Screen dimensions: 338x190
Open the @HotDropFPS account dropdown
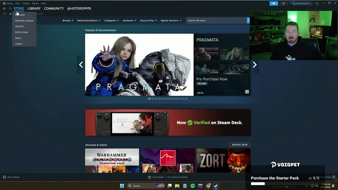coord(303,3)
